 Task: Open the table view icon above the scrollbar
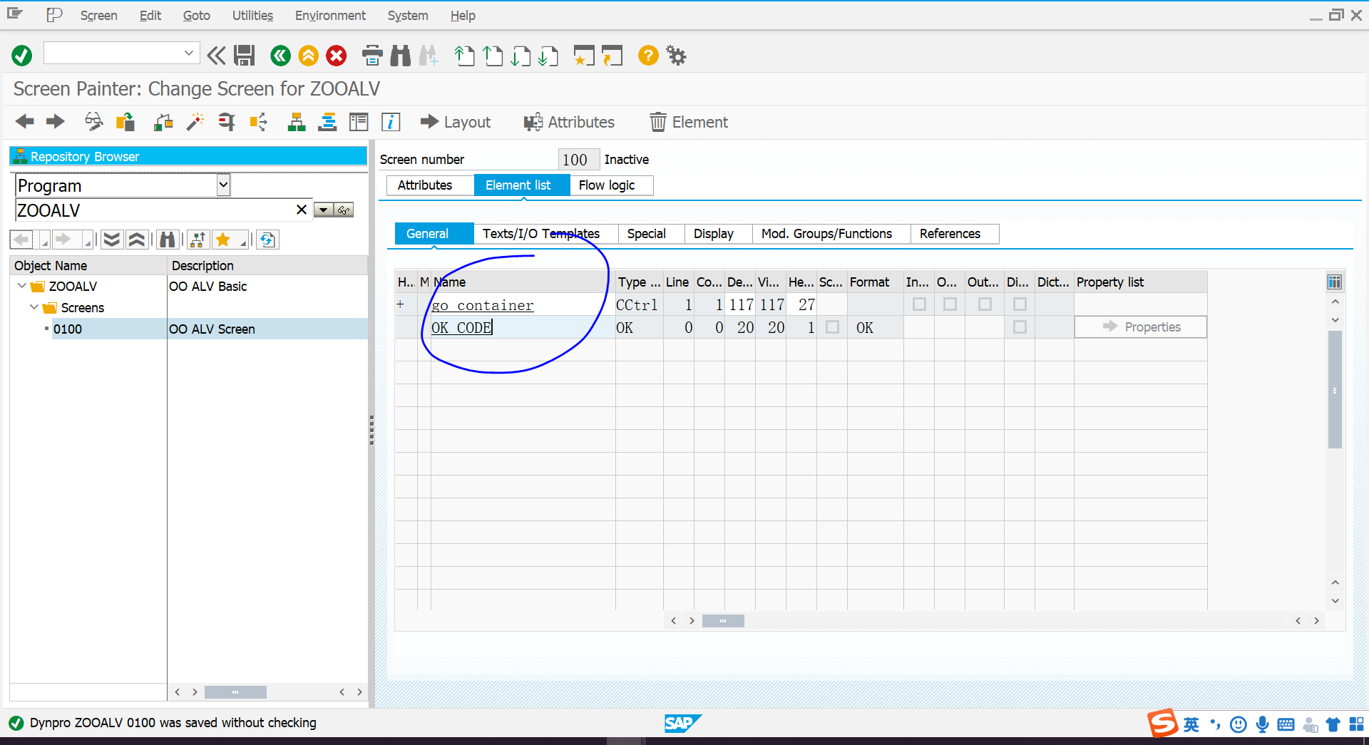pos(1334,282)
